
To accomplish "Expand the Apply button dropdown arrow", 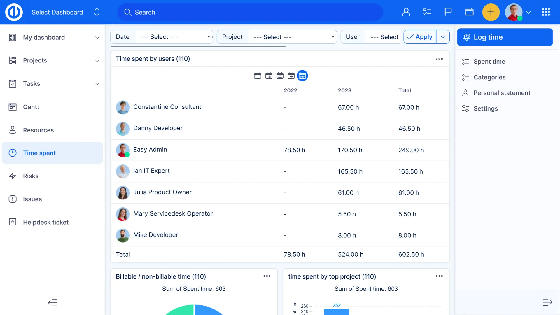I will pyautogui.click(x=443, y=37).
